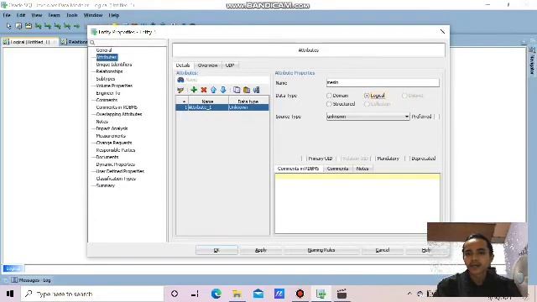Select General in the properties tree
Viewport: 537px width, 302px height.
[104, 50]
